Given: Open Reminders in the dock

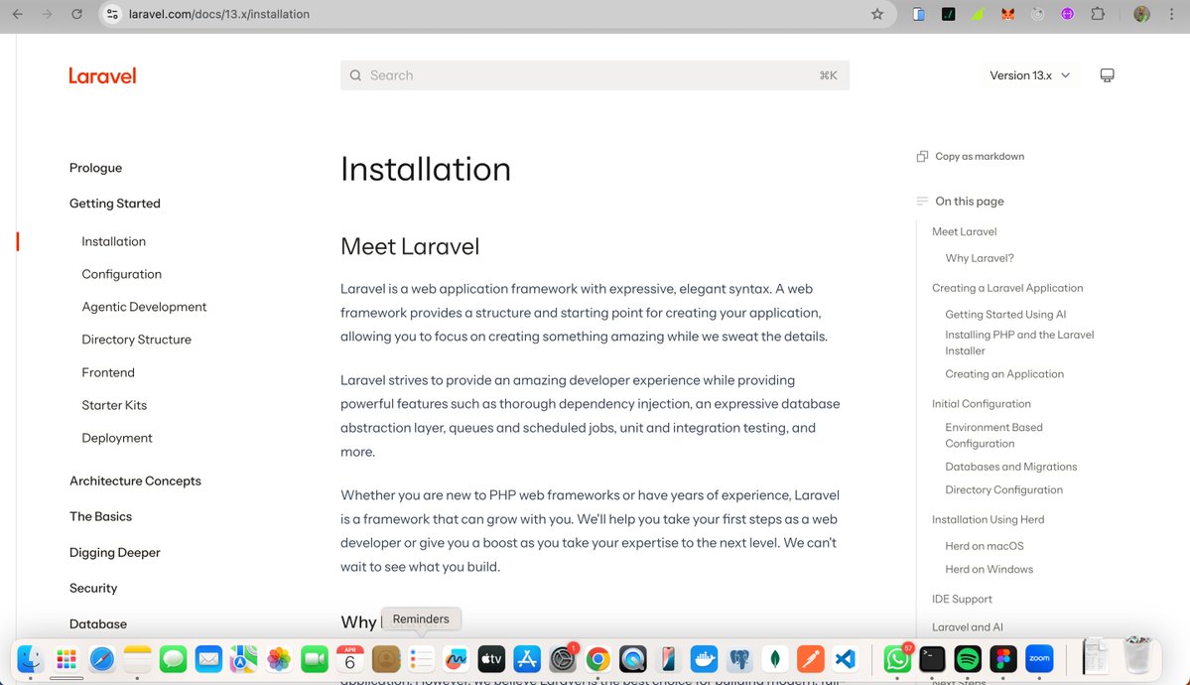Looking at the screenshot, I should tap(421, 659).
